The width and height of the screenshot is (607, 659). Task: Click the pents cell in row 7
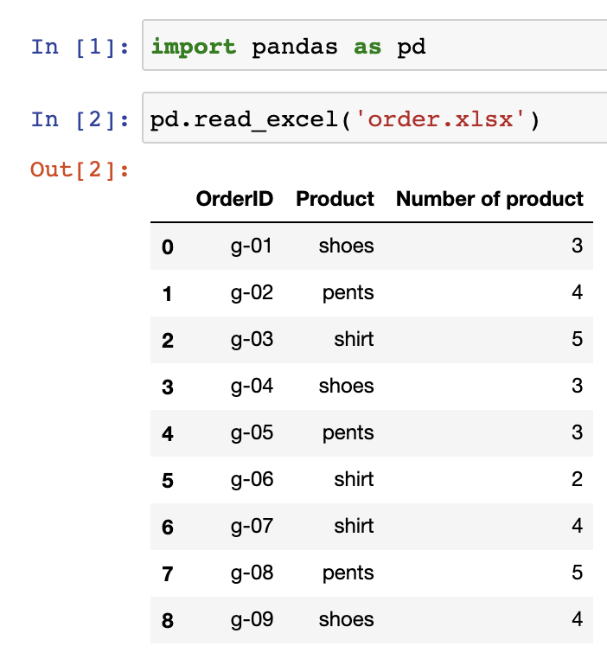point(348,573)
